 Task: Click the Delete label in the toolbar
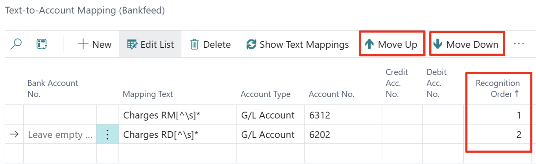click(x=217, y=44)
